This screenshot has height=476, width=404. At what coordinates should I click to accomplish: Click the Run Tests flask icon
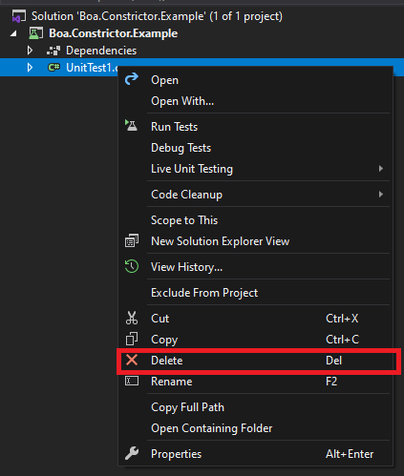pos(131,126)
